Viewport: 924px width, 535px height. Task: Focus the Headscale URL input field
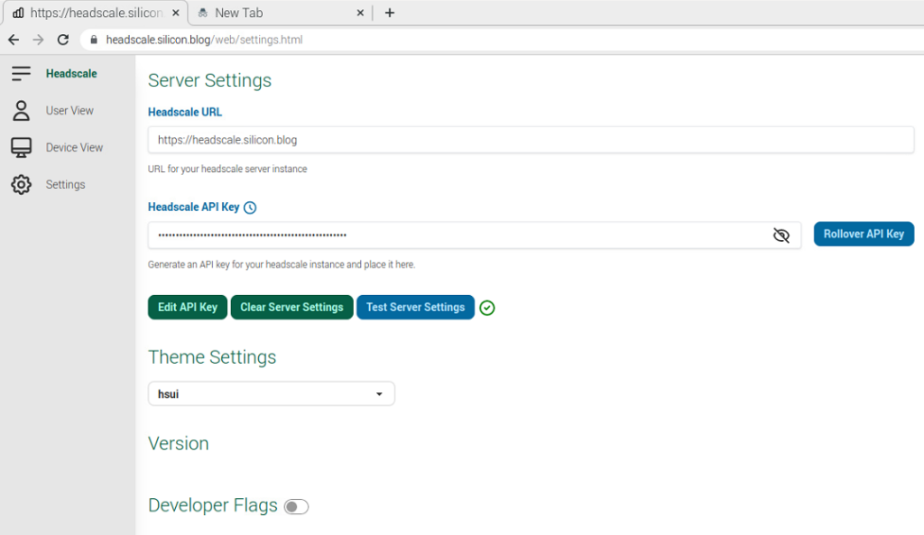tap(531, 140)
